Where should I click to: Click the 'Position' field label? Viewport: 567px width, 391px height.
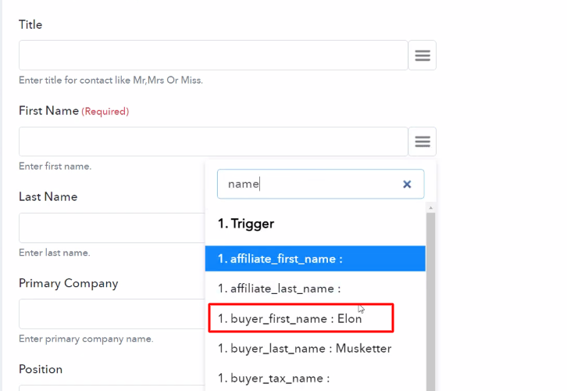(41, 369)
